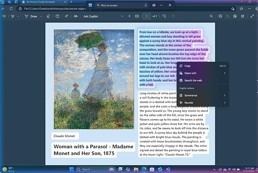Viewport: 258px width, 173px height.
Task: Select Search the web menu entry
Action: point(193,81)
